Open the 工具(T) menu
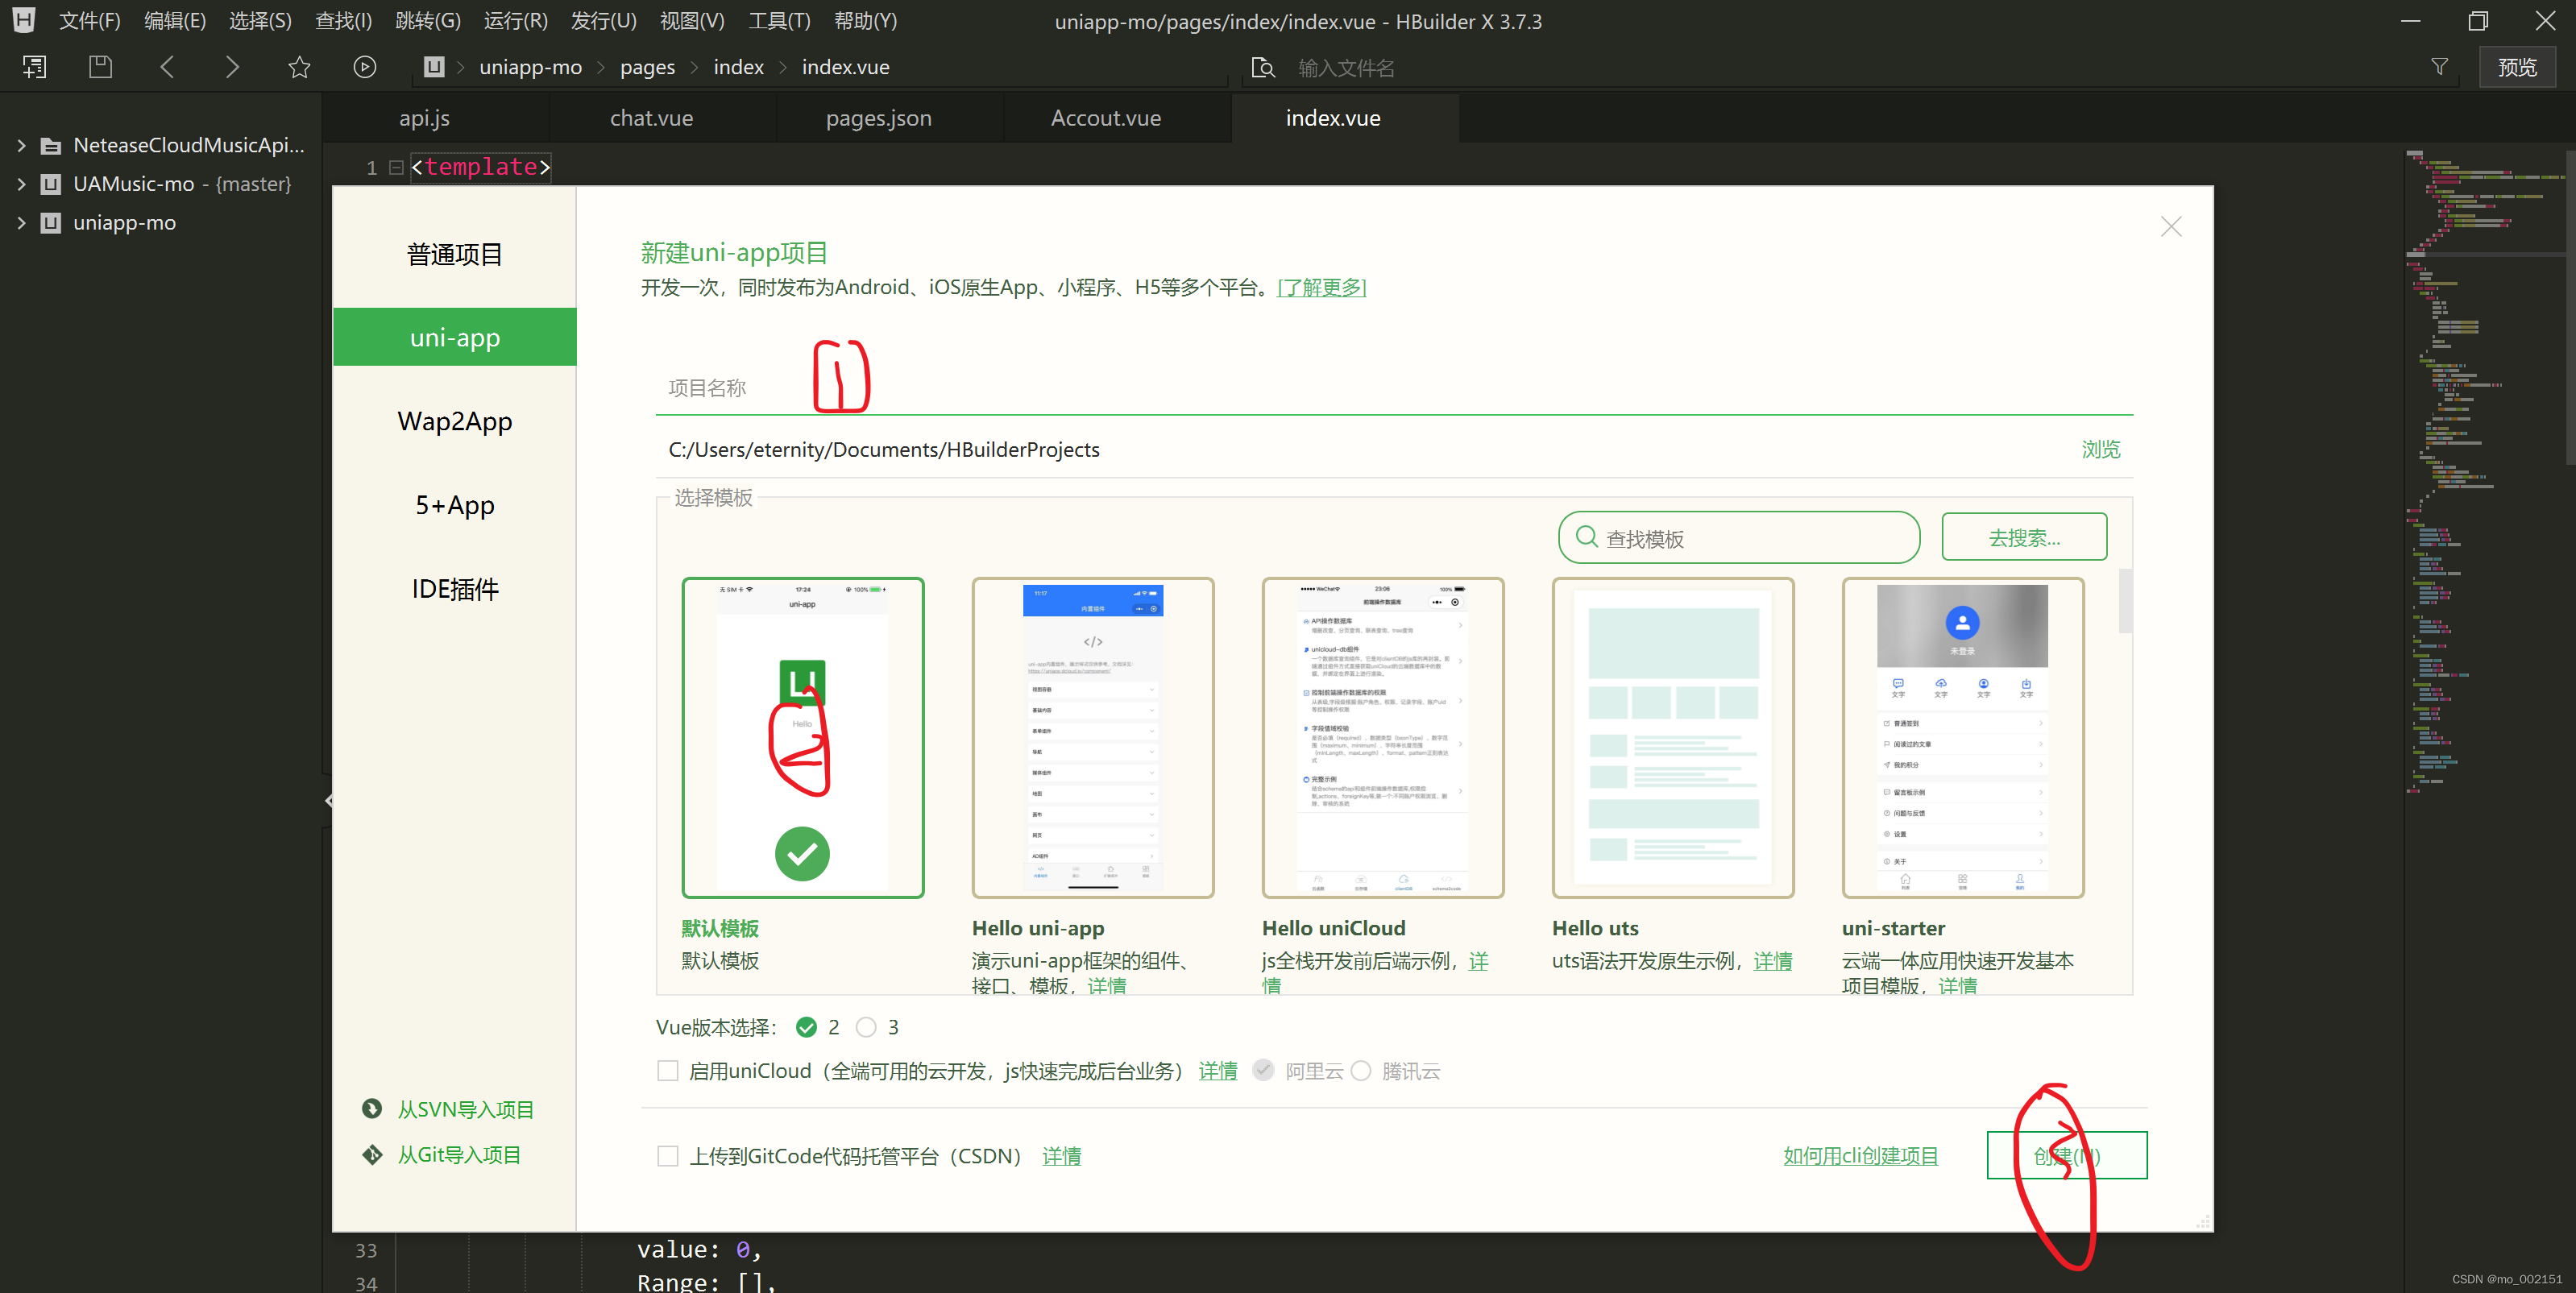2576x1293 pixels. pos(778,20)
